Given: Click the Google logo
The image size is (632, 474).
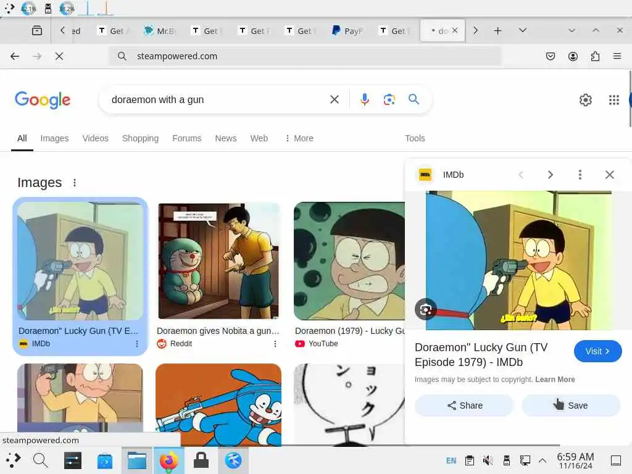Looking at the screenshot, I should (43, 99).
